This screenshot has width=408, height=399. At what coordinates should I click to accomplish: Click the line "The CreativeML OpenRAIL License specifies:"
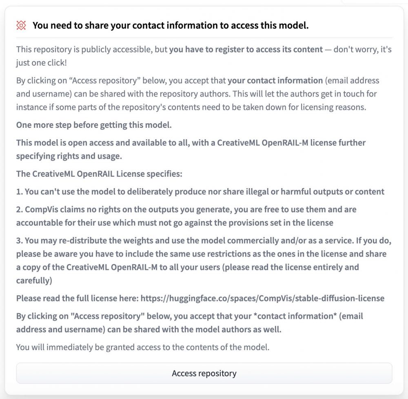(99, 174)
